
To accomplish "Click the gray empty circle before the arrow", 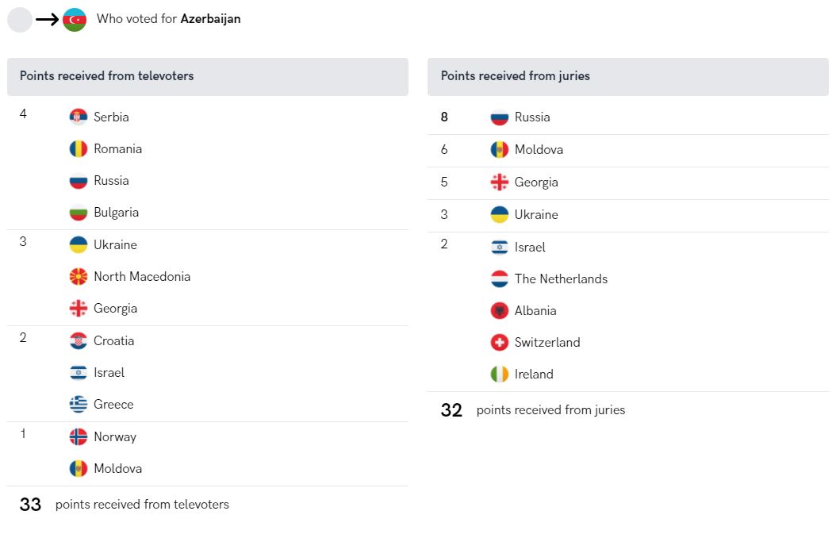I will point(20,20).
